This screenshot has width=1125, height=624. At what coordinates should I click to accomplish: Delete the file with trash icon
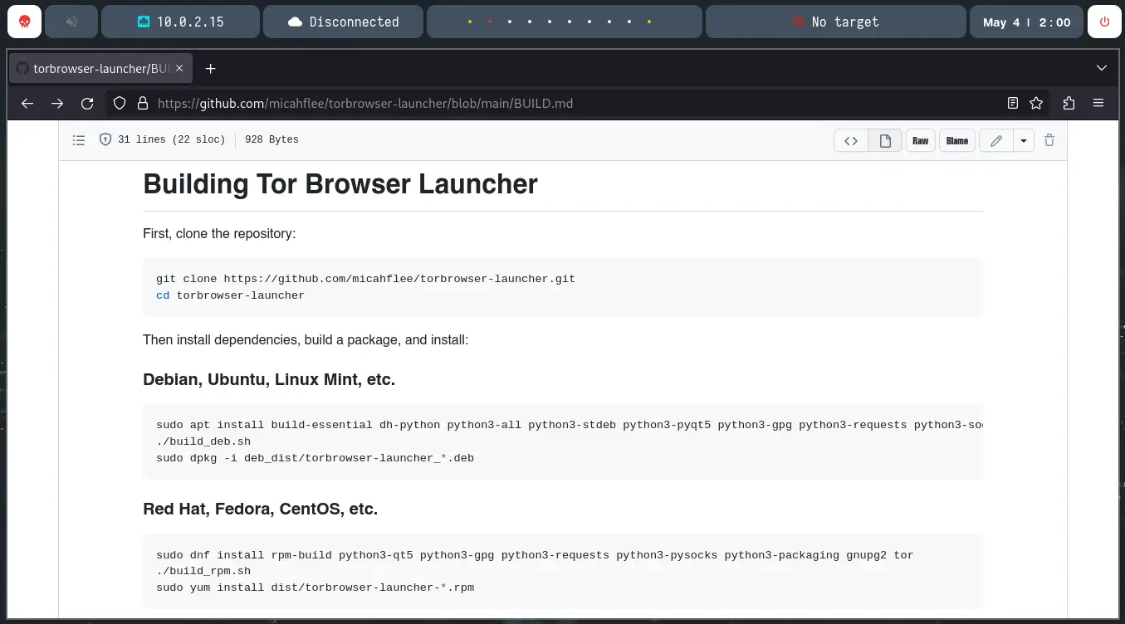[x=1049, y=140]
